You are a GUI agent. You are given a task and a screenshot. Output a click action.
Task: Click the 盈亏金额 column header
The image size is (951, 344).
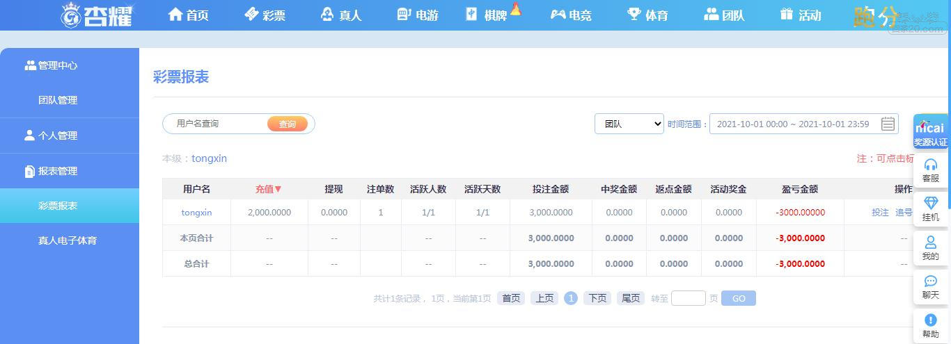pyautogui.click(x=800, y=189)
